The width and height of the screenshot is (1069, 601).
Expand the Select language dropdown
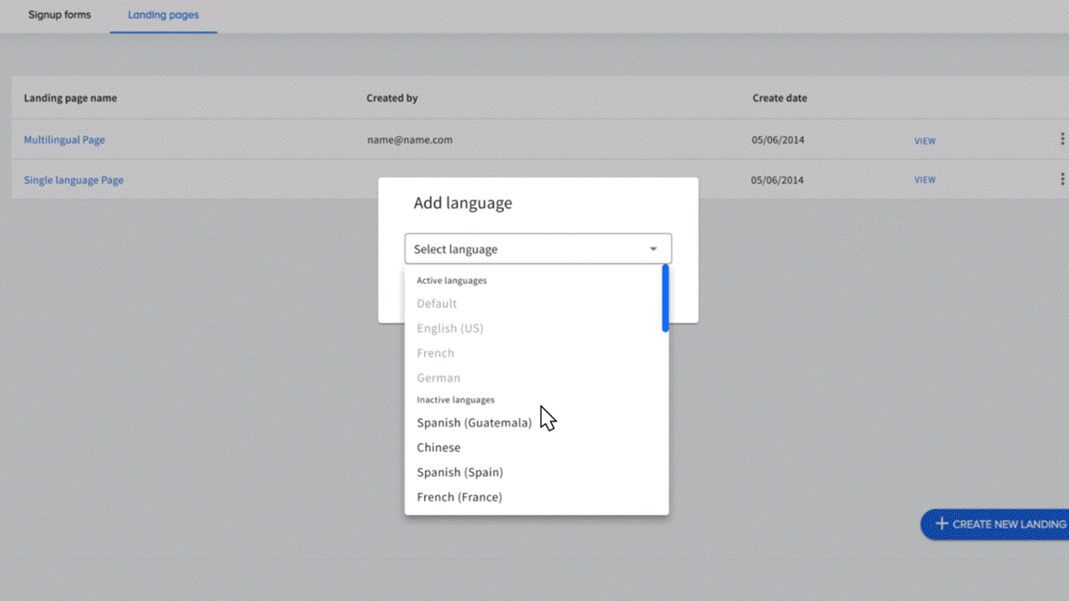[537, 249]
